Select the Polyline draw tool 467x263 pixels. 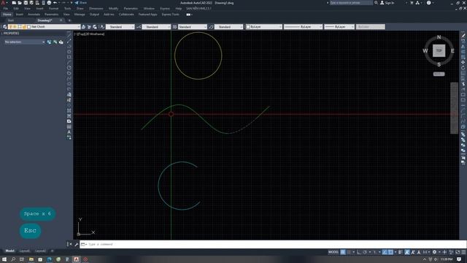(69, 46)
